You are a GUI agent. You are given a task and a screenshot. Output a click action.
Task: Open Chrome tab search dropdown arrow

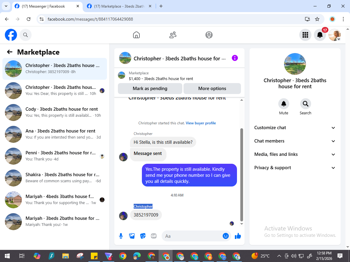[6, 6]
